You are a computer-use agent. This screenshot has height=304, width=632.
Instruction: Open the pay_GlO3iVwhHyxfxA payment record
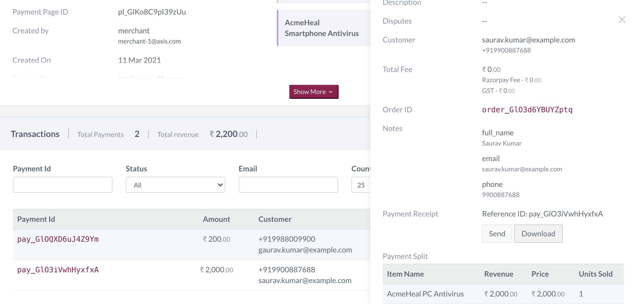pyautogui.click(x=58, y=270)
